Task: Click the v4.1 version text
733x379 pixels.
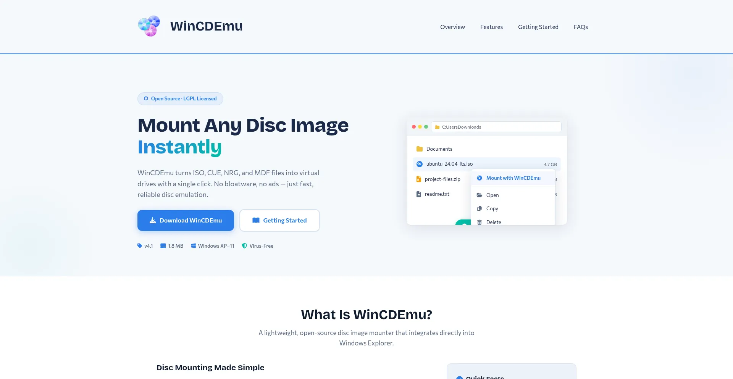Action: (x=149, y=246)
